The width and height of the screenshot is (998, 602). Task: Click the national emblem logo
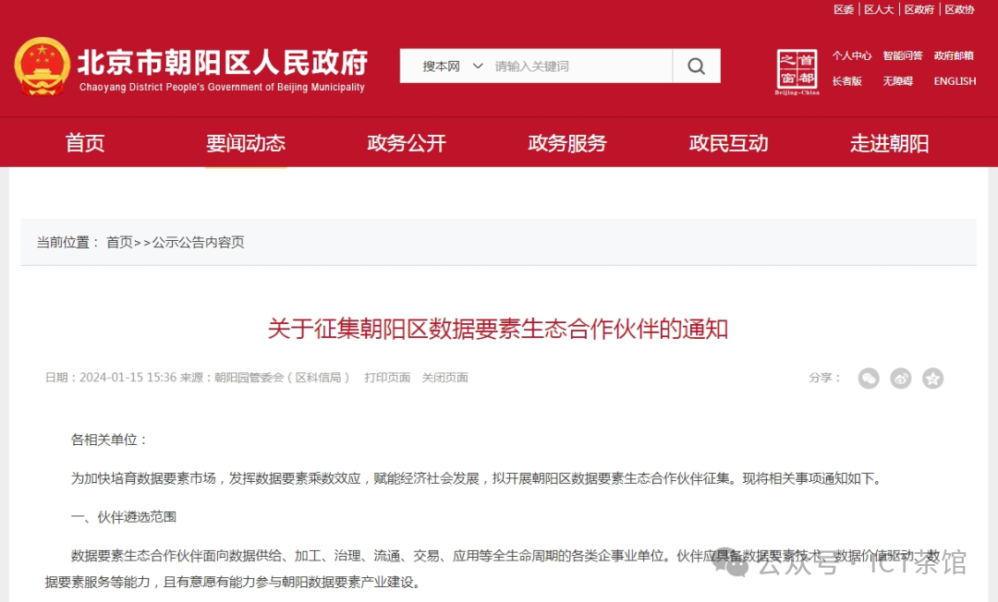[x=42, y=66]
